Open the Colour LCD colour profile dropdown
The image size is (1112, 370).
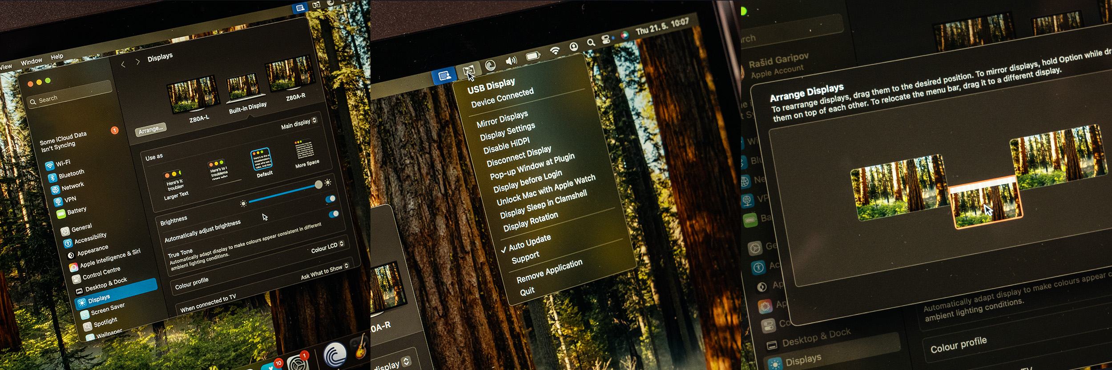pos(327,247)
